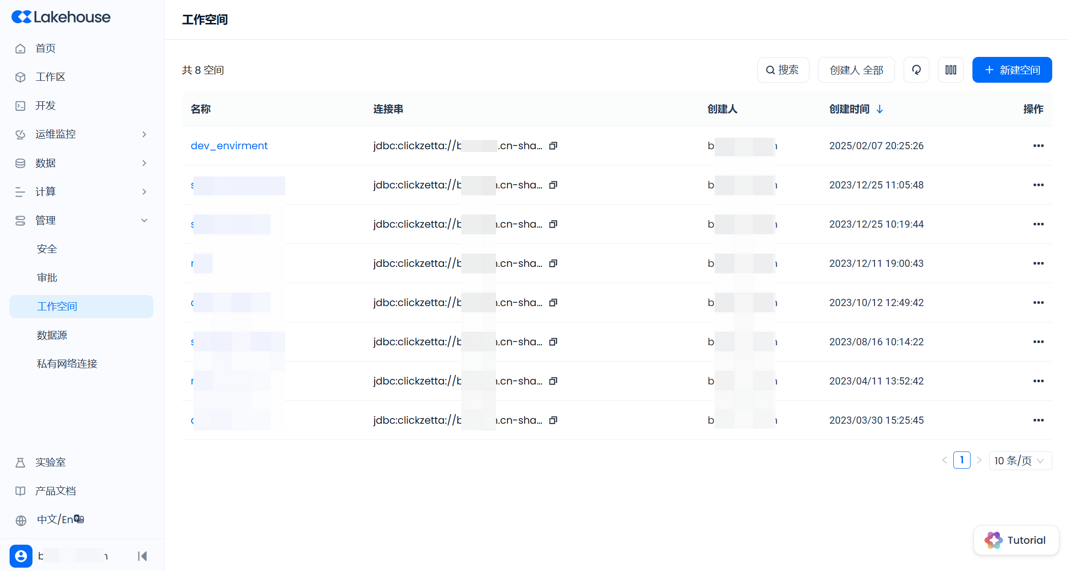Open more actions for the 2023/03/30 row
This screenshot has height=571, width=1068.
click(x=1038, y=420)
